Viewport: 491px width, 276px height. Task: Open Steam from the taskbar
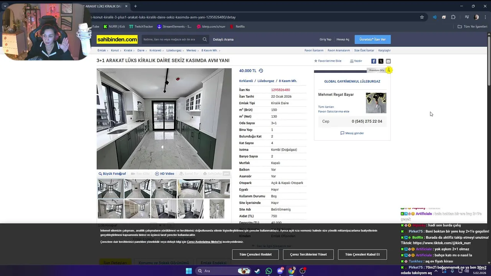257,271
